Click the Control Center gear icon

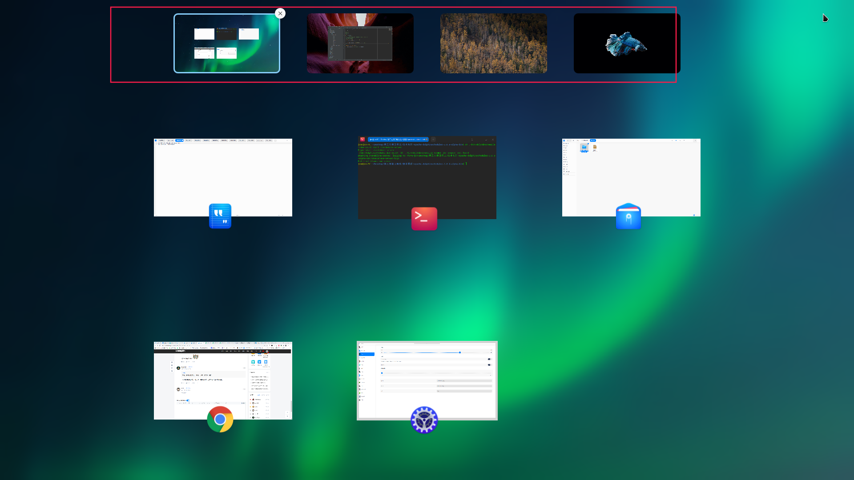[424, 420]
